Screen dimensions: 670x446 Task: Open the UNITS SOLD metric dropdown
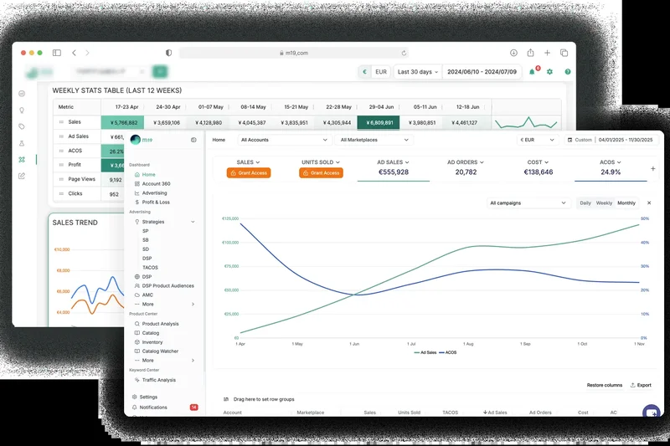(x=321, y=162)
